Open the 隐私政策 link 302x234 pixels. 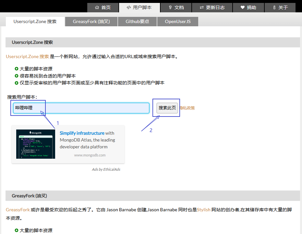coord(187,108)
